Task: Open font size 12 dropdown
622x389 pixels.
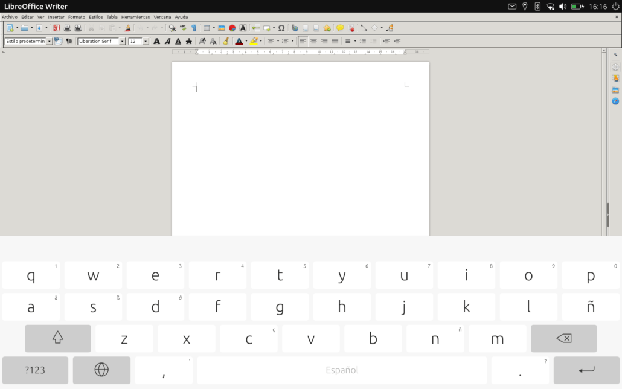Action: 146,41
